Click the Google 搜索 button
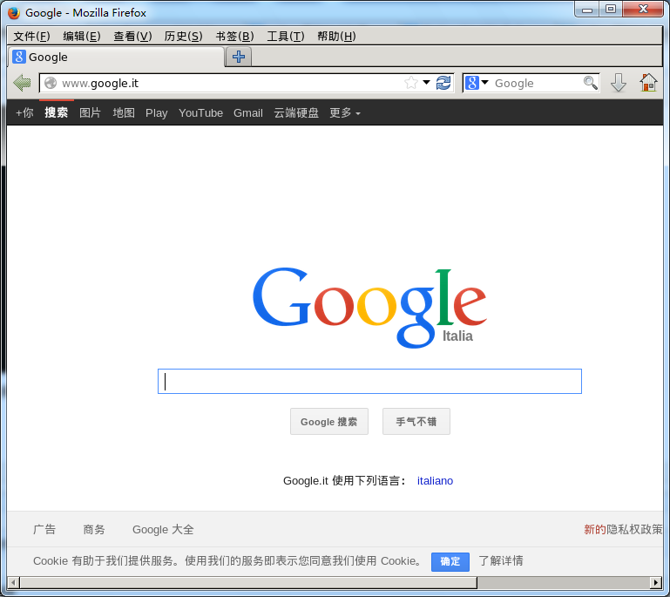 click(329, 421)
